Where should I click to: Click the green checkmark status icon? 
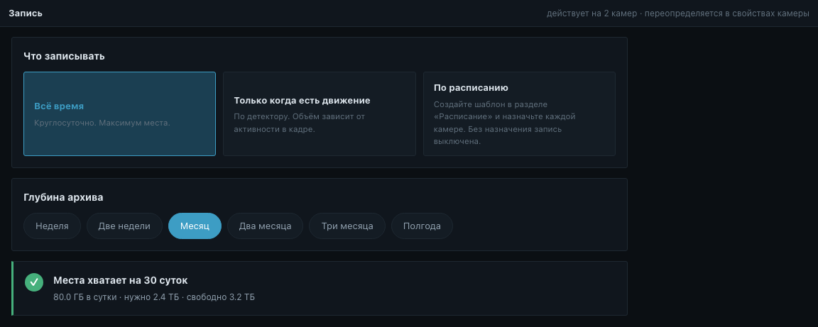click(x=34, y=282)
